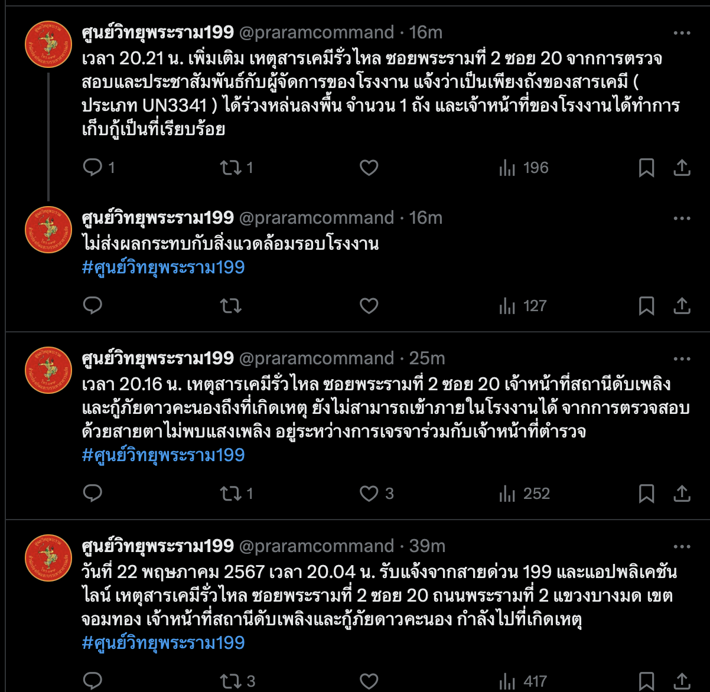Image resolution: width=710 pixels, height=692 pixels.
Task: View analytics showing 196 views
Action: point(524,168)
